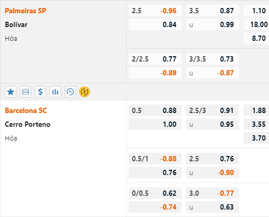Click the blue dollar sign icon

[x=40, y=92]
